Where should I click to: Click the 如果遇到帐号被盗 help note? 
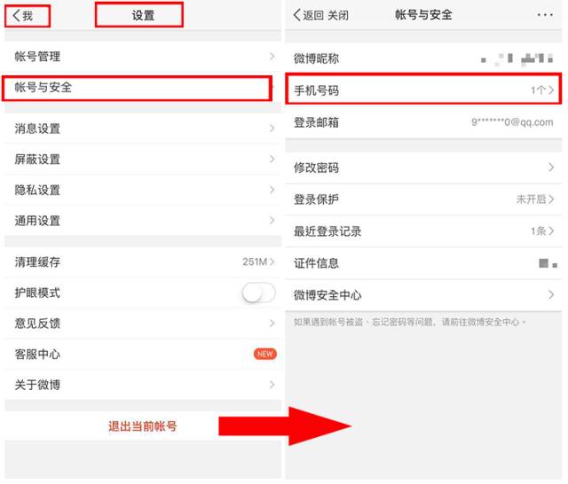(409, 322)
